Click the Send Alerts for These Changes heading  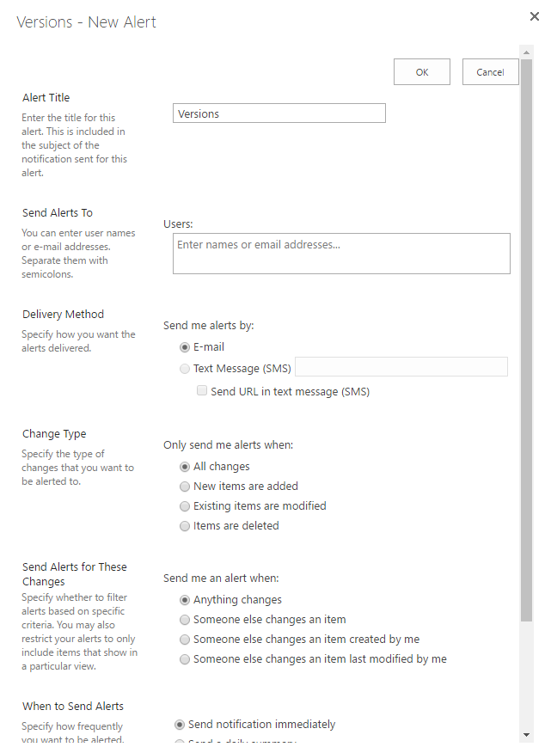pyautogui.click(x=75, y=574)
